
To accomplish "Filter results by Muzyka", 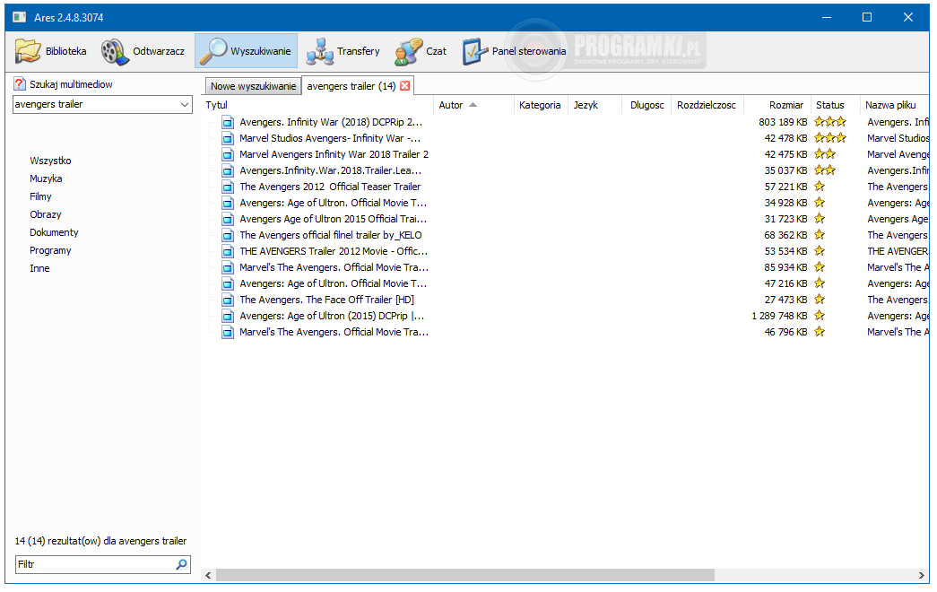I will (x=46, y=178).
